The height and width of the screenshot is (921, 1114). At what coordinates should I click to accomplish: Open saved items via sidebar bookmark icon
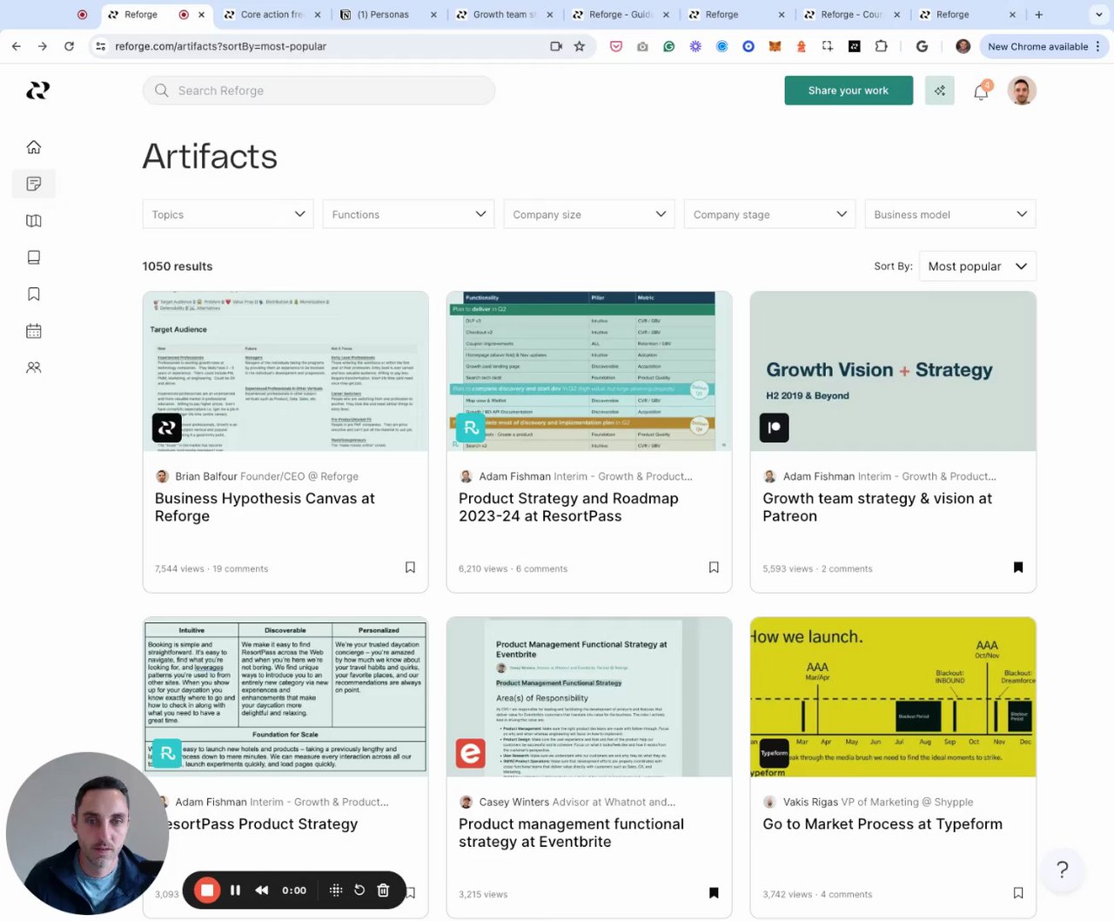[x=34, y=294]
